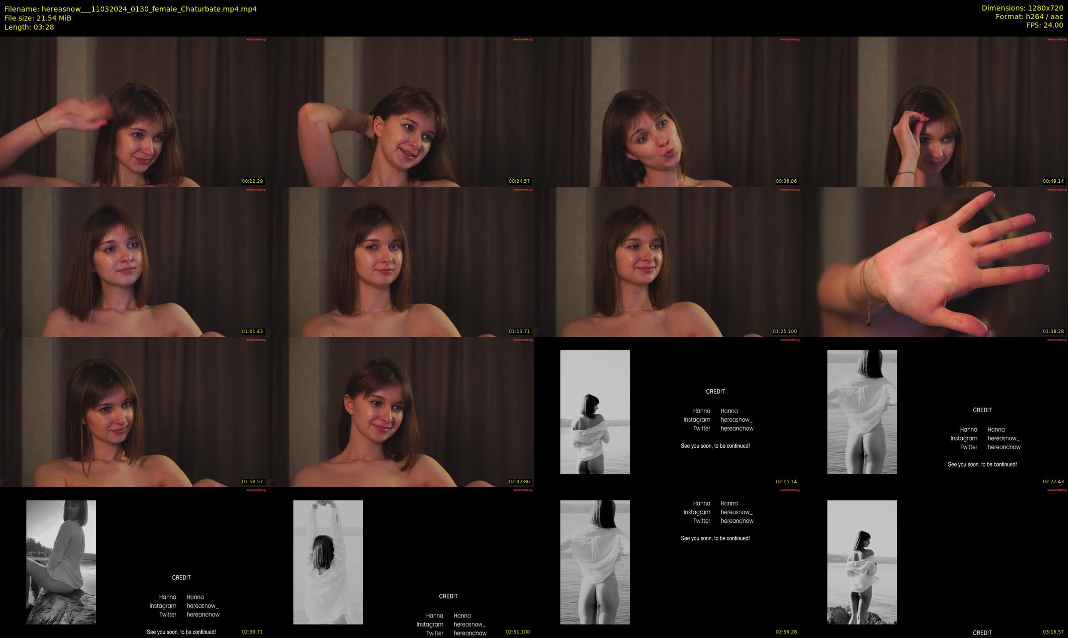The height and width of the screenshot is (638, 1068).
Task: Click the 02:15.14 timestamp label
Action: tap(786, 482)
